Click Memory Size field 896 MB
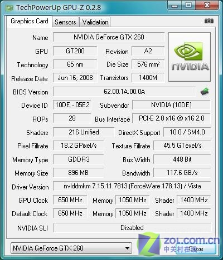Screen dimensions: 223x260 (79, 173)
